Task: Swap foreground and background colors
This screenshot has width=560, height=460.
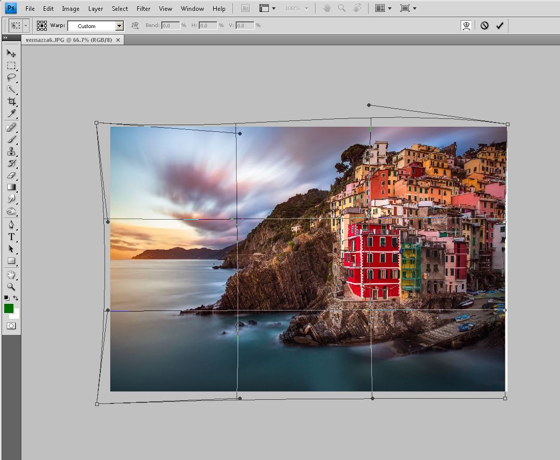Action: (x=16, y=298)
